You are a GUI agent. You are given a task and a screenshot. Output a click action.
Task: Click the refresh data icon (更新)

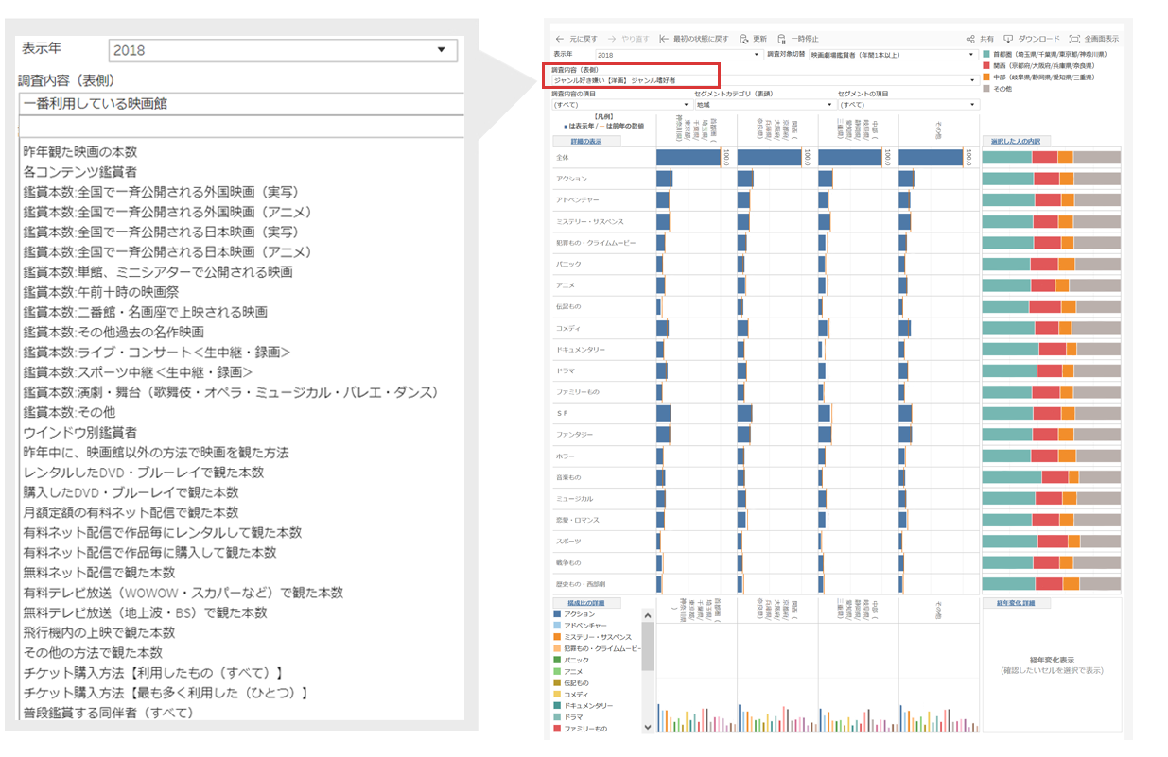coord(744,39)
